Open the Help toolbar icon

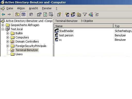click(59, 14)
